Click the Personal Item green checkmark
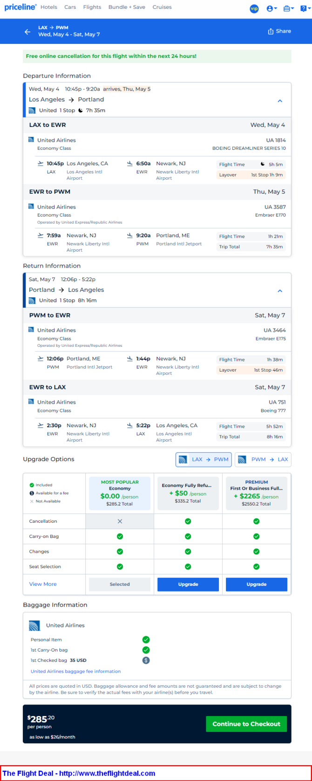 (146, 640)
